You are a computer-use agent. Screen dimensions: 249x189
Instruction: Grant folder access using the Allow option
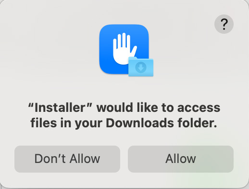tap(181, 159)
